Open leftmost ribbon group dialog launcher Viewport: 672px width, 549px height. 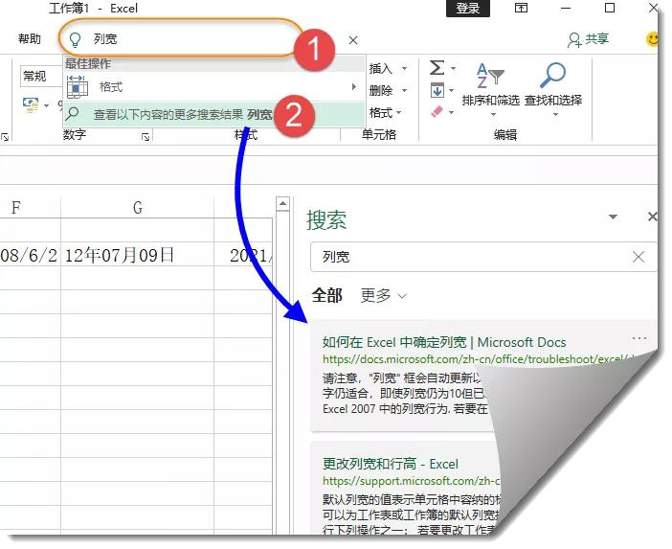pos(5,137)
